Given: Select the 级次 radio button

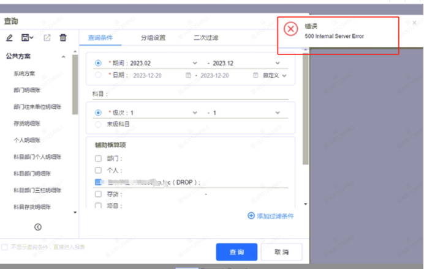Looking at the screenshot, I should pyautogui.click(x=98, y=112).
